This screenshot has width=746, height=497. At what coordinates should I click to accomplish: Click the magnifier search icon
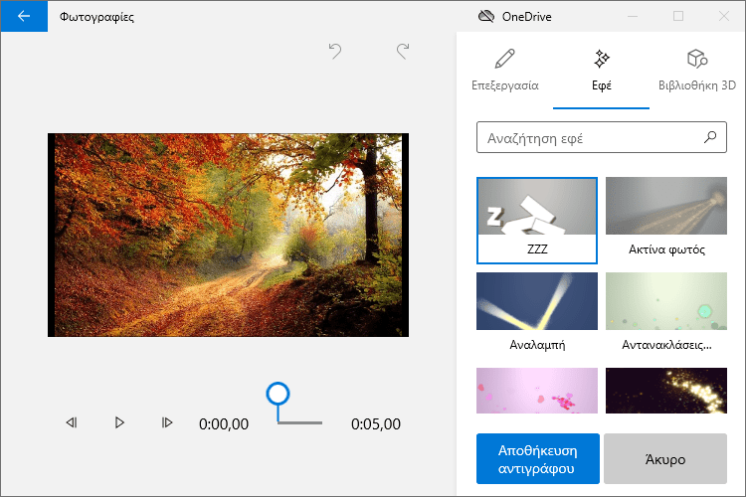click(x=710, y=137)
